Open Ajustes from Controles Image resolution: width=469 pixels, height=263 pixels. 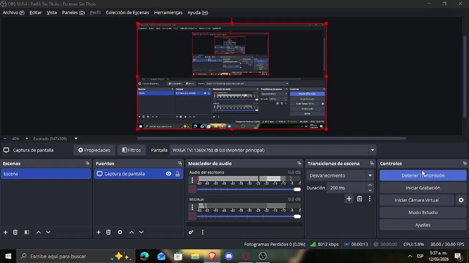(x=423, y=225)
